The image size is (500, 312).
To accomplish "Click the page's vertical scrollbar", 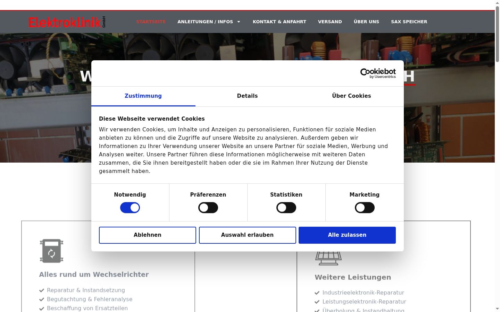I will 497,34.
